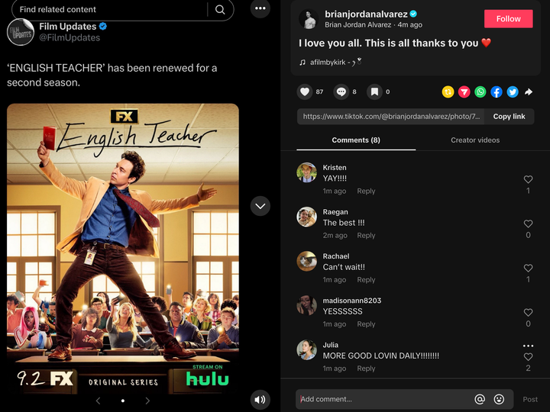The height and width of the screenshot is (412, 550).
Task: Mute the sound with speaker button
Action: pyautogui.click(x=260, y=399)
